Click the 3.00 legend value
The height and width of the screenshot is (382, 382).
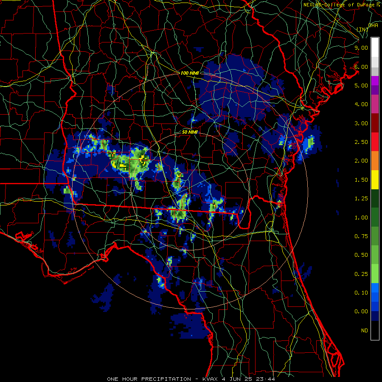click(361, 123)
